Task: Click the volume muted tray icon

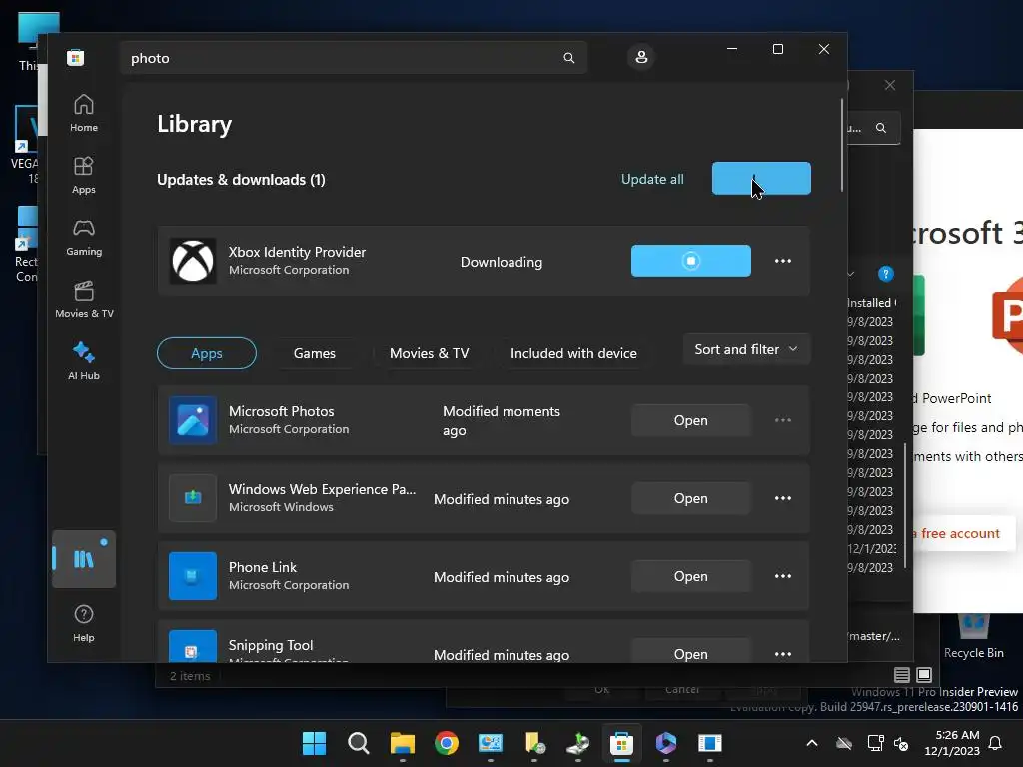Action: 902,743
